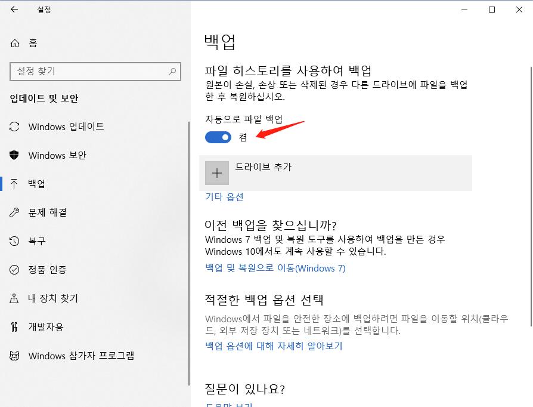The image size is (533, 407).
Task: Open 기타 옵션 link
Action: pyautogui.click(x=224, y=196)
